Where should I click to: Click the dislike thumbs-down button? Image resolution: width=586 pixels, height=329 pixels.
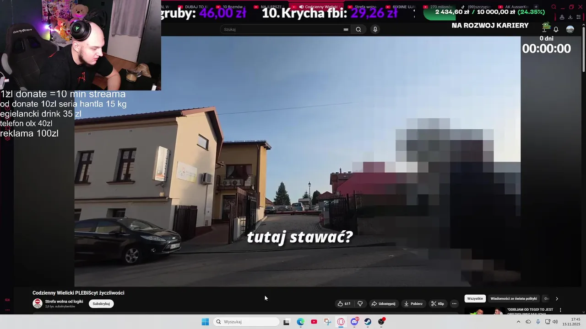click(360, 303)
